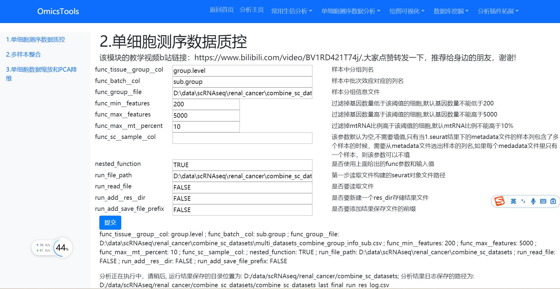Click the func_group__file path input
This screenshot has width=560, height=289.
(242, 93)
